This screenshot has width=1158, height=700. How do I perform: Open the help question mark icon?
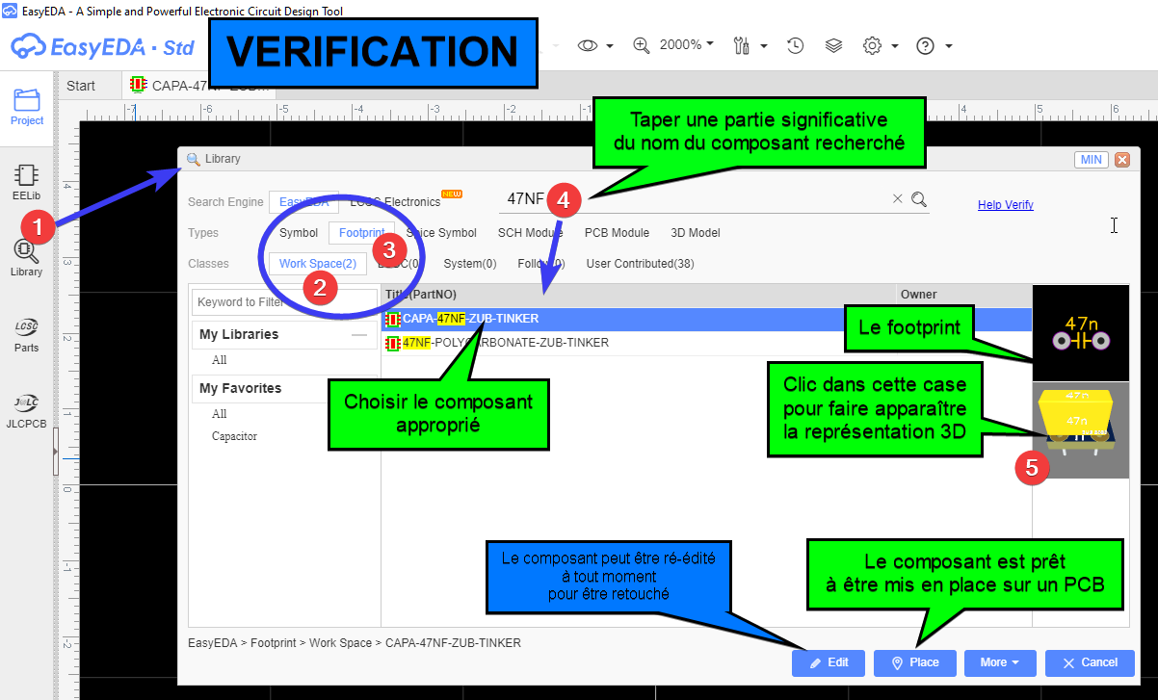coord(925,45)
